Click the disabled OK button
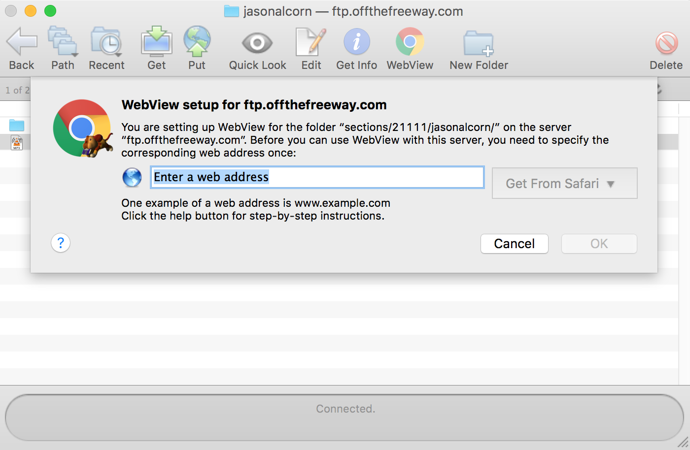The image size is (690, 450). (599, 244)
